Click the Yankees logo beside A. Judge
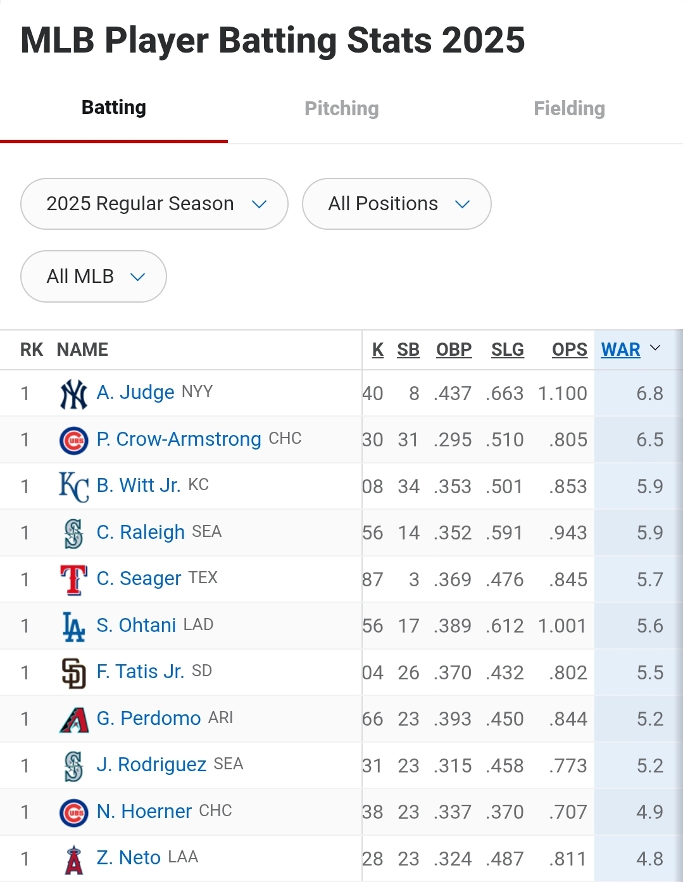Image resolution: width=683 pixels, height=882 pixels. pyautogui.click(x=73, y=394)
